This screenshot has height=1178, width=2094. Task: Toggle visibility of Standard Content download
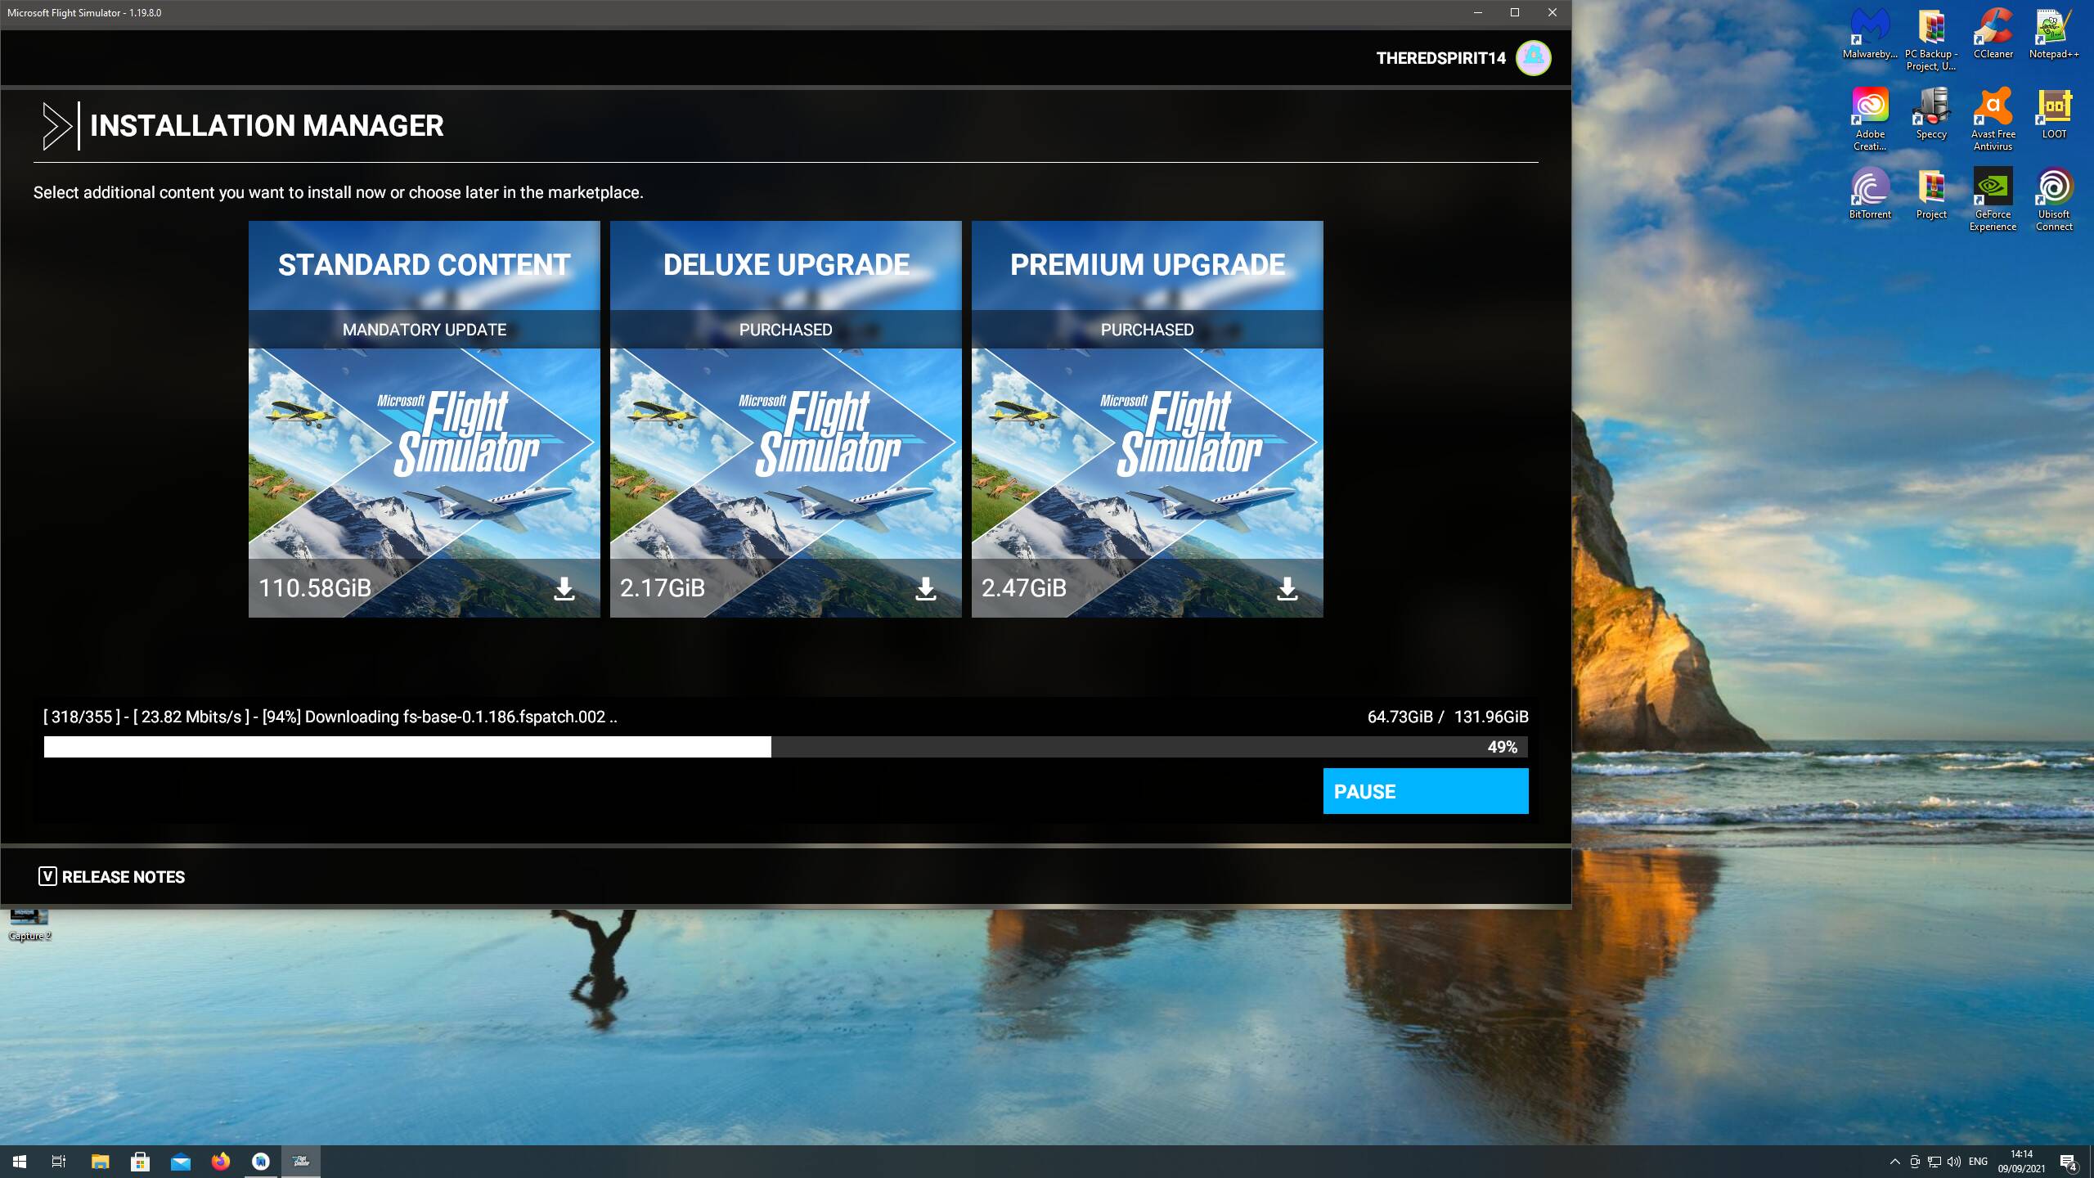pos(564,587)
